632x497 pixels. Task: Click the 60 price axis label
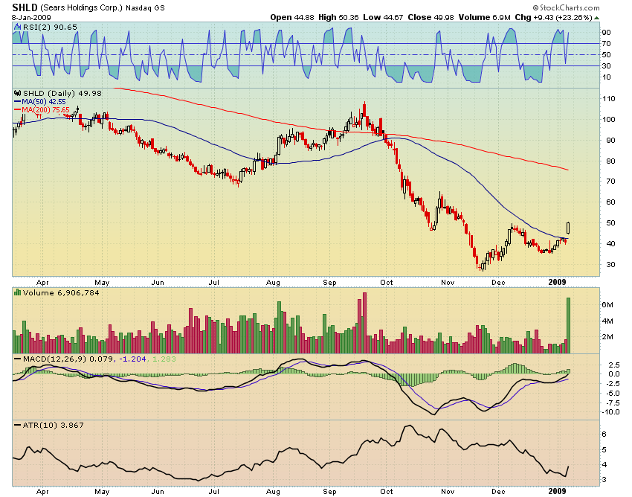(x=610, y=202)
